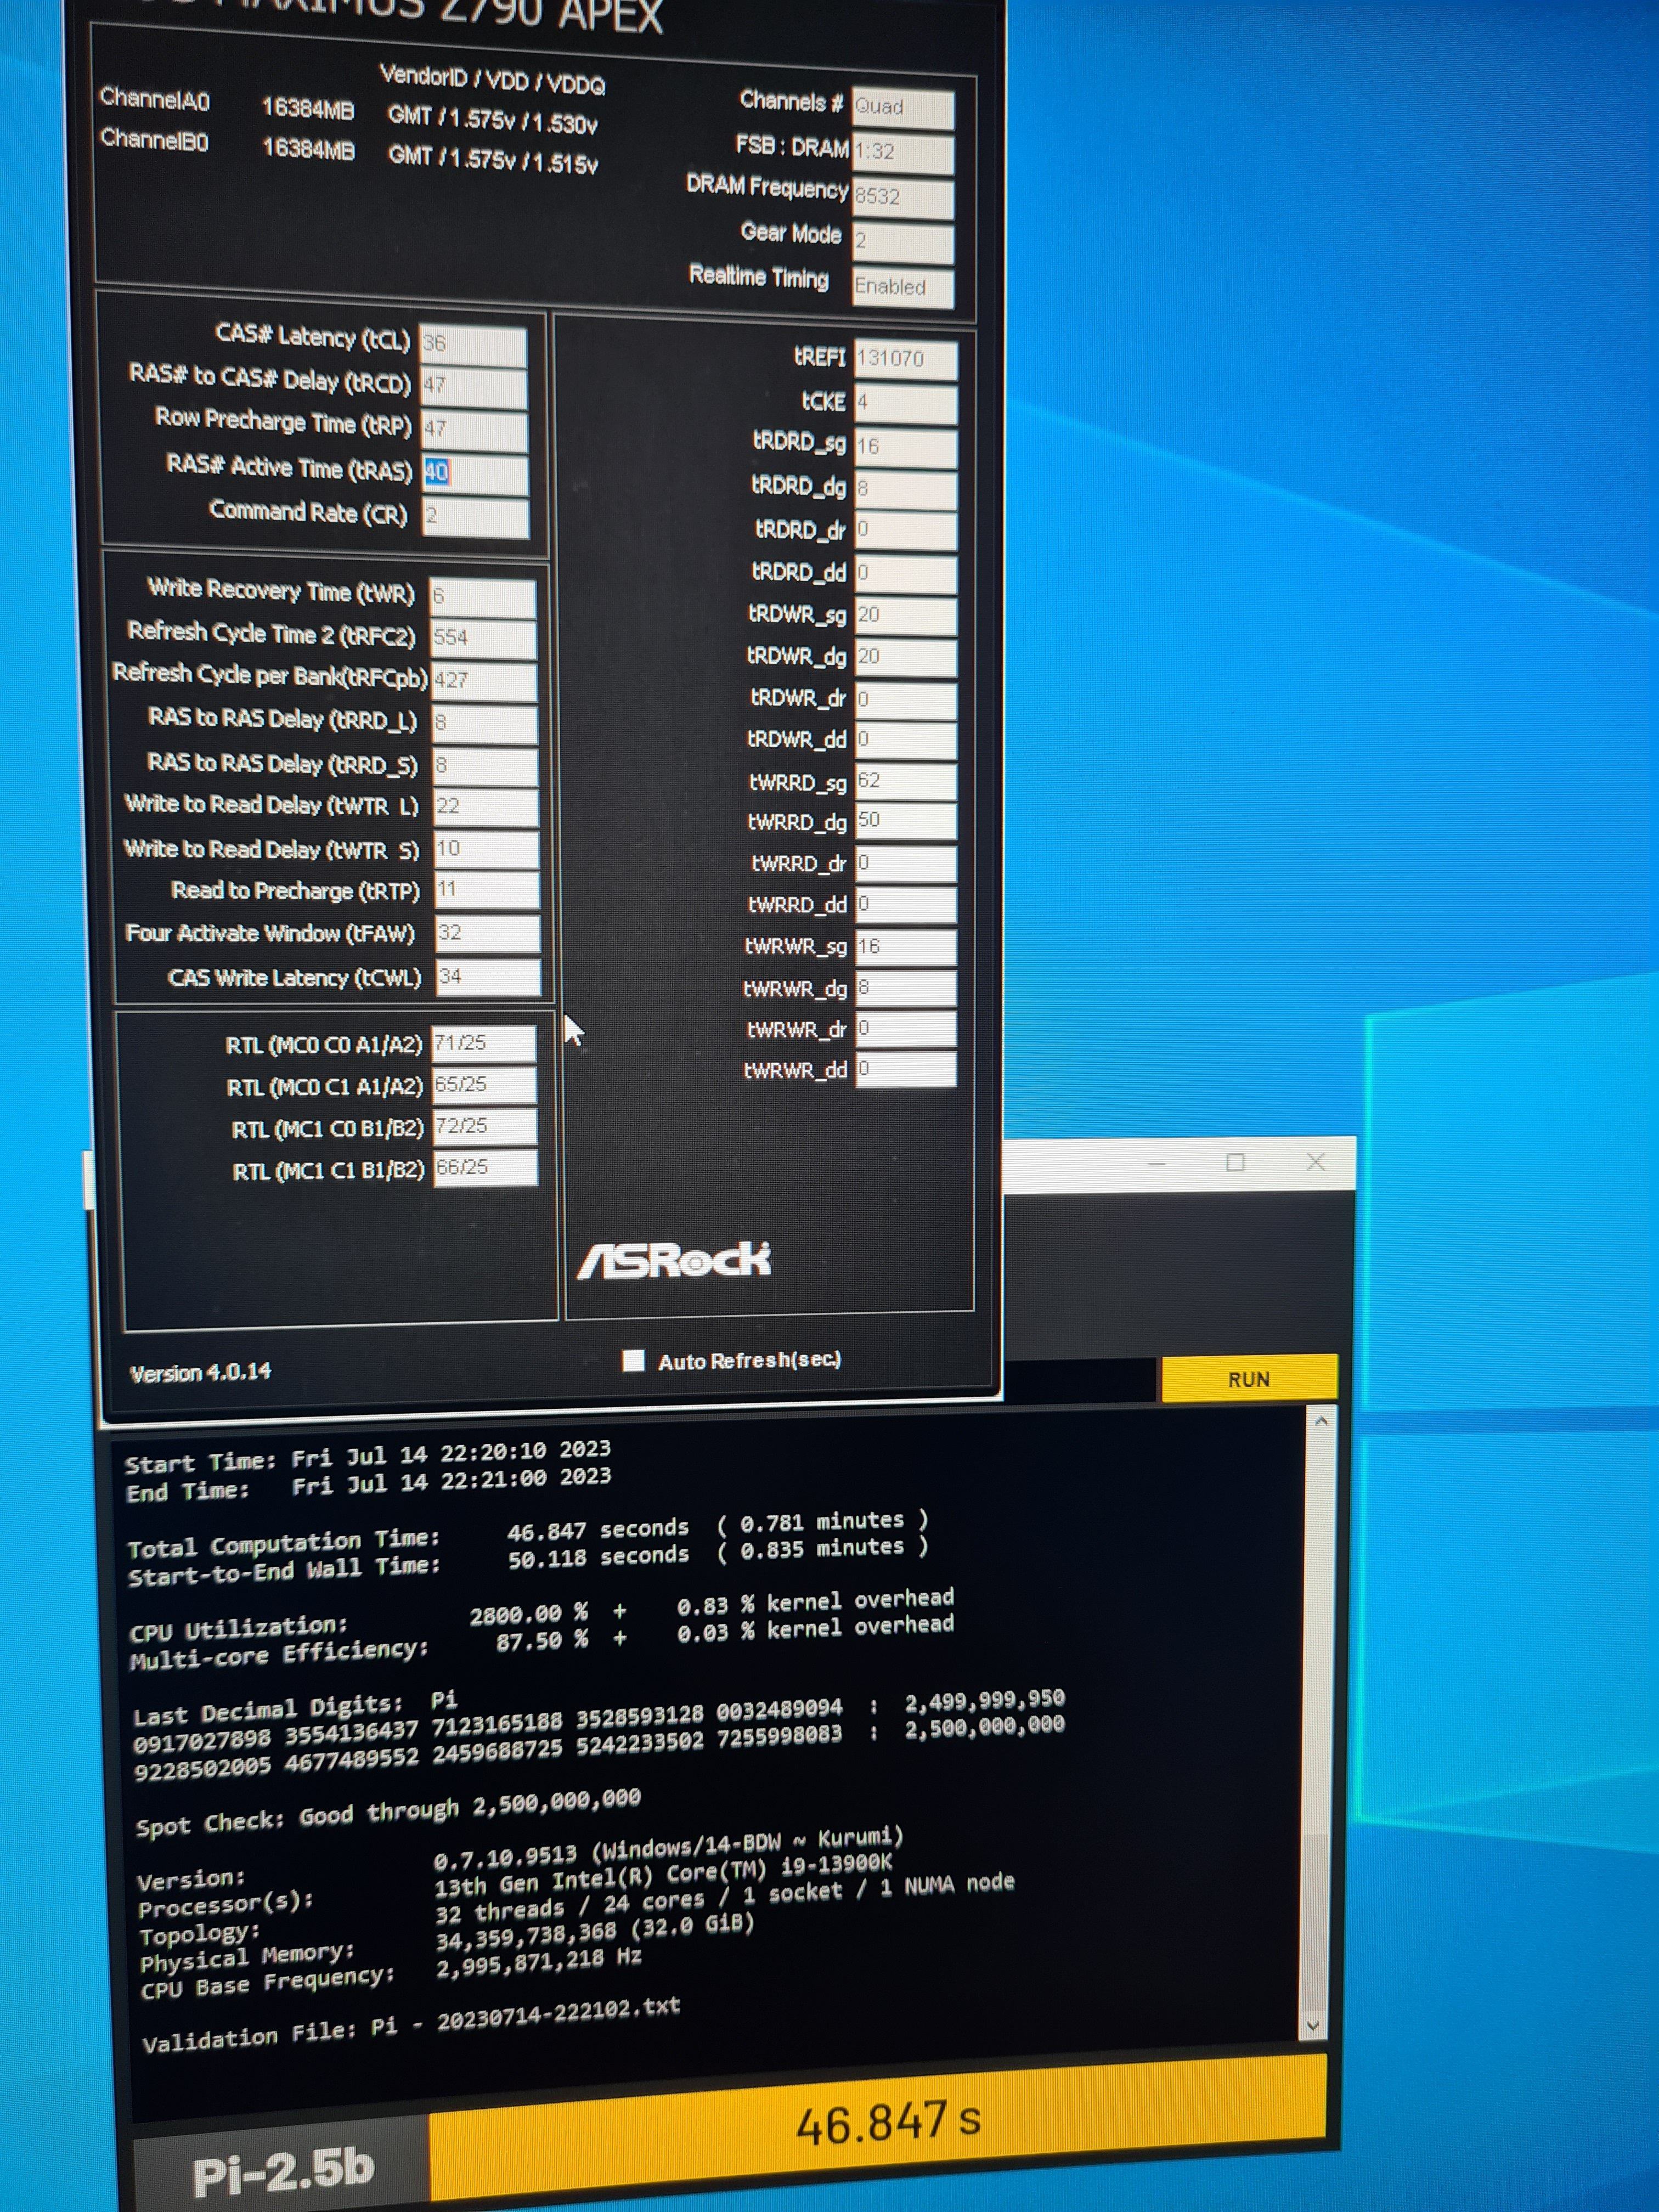
Task: Click the RTL MC0 C1 field 65/25
Action: coord(484,1085)
